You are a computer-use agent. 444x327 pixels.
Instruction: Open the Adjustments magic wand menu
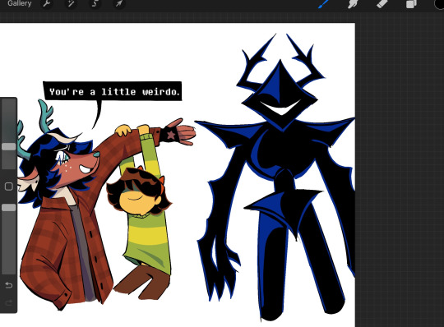71,3
